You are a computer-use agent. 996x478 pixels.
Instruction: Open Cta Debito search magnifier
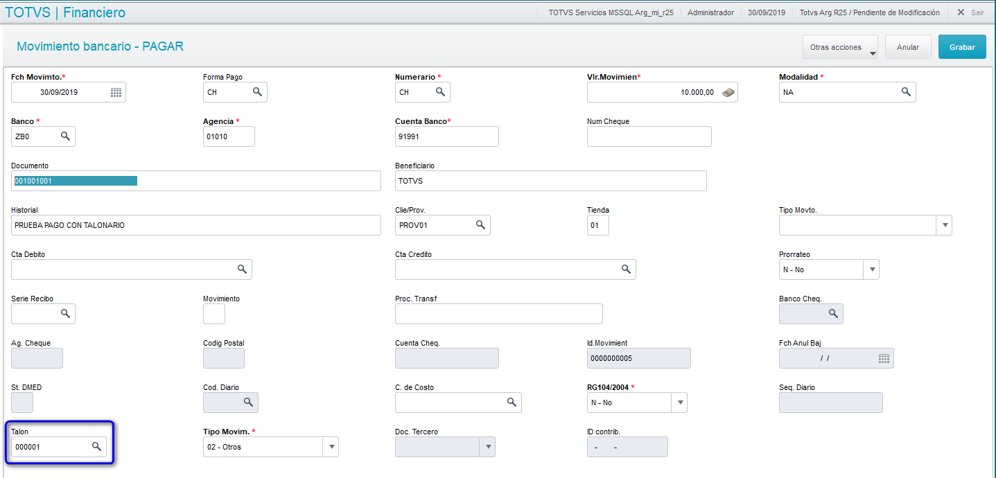pos(242,269)
